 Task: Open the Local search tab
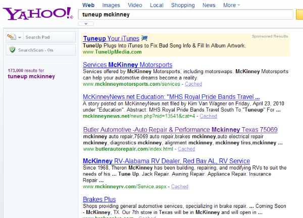click(x=157, y=5)
